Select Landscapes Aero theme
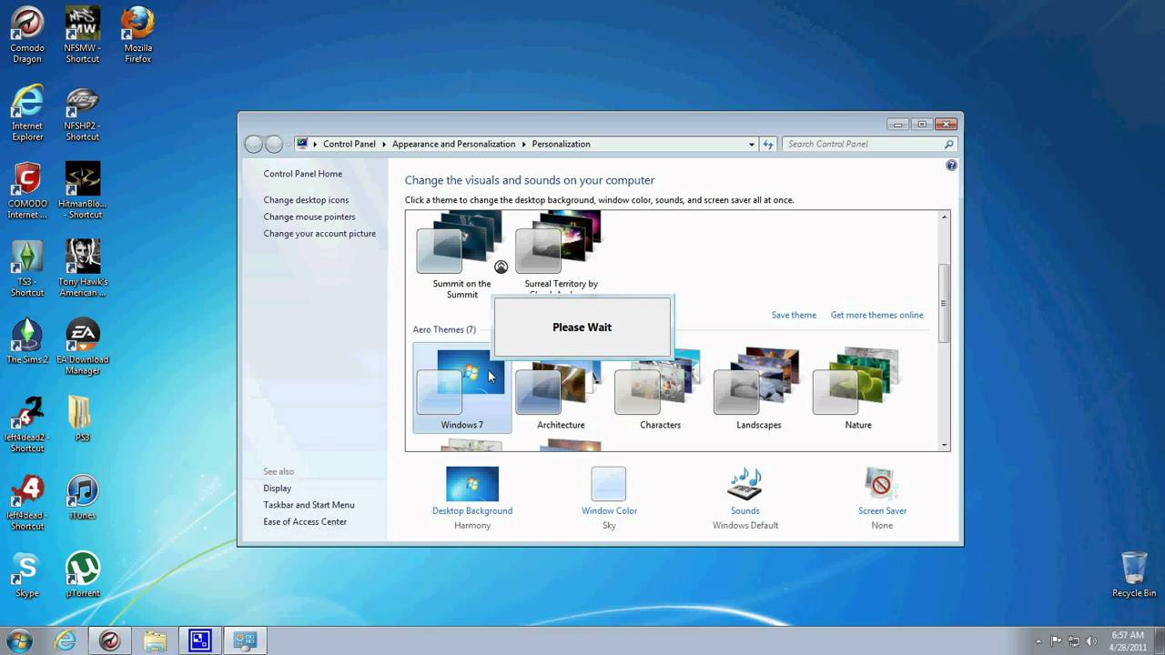The height and width of the screenshot is (655, 1165). point(759,388)
